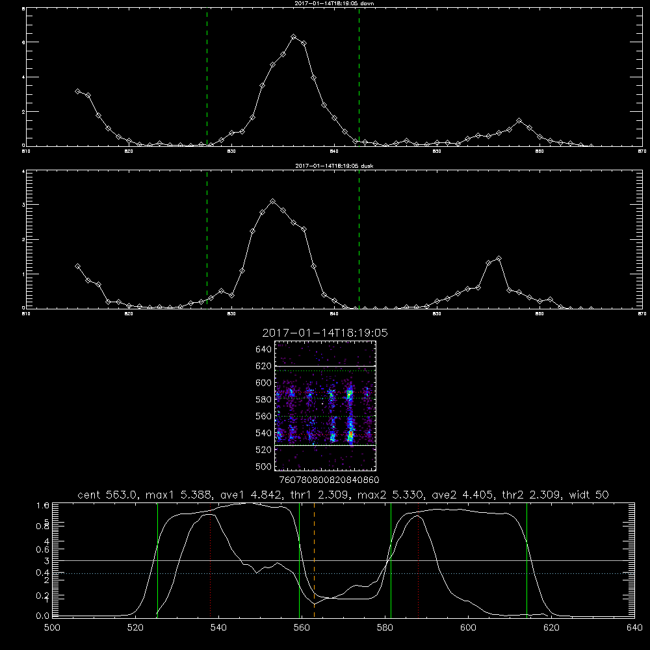Select the "thr2 2.309" value
This screenshot has width=650, height=650.
point(532,495)
